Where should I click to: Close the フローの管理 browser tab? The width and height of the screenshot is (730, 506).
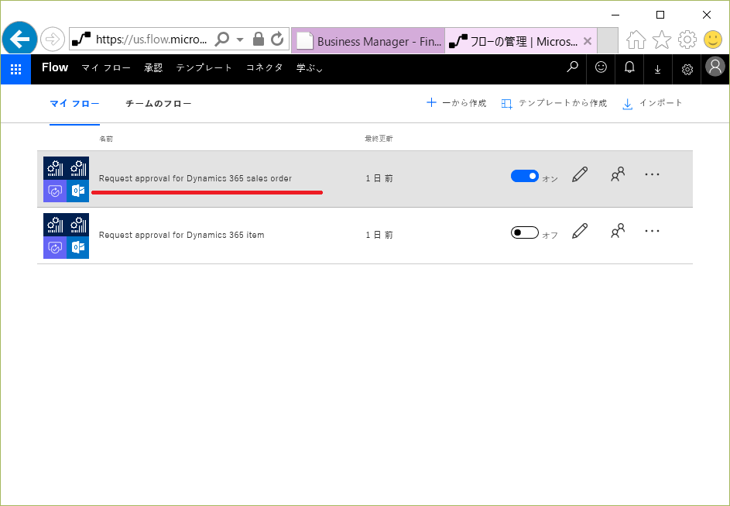(x=588, y=41)
